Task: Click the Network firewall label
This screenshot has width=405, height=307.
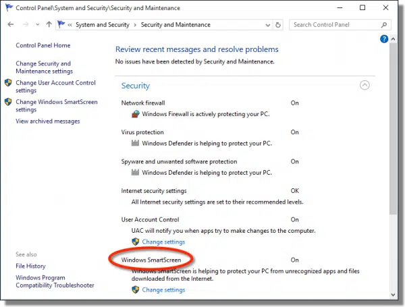Action: pyautogui.click(x=143, y=103)
